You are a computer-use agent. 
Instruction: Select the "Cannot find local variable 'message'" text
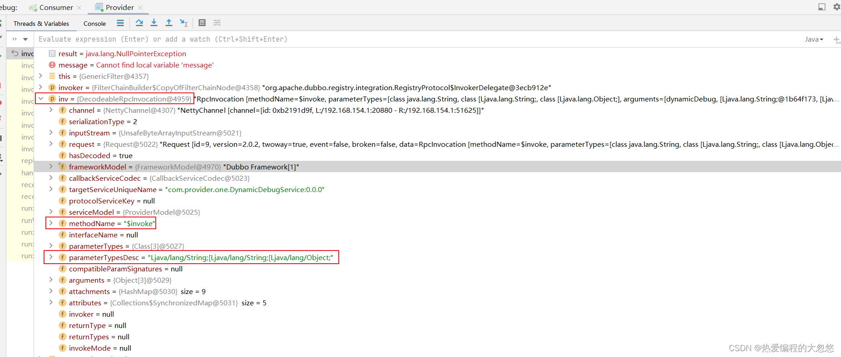click(x=155, y=65)
